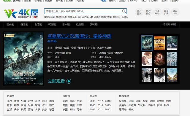Open the 电视剧排行榜 ranking link
The width and height of the screenshot is (190, 116).
170,25
